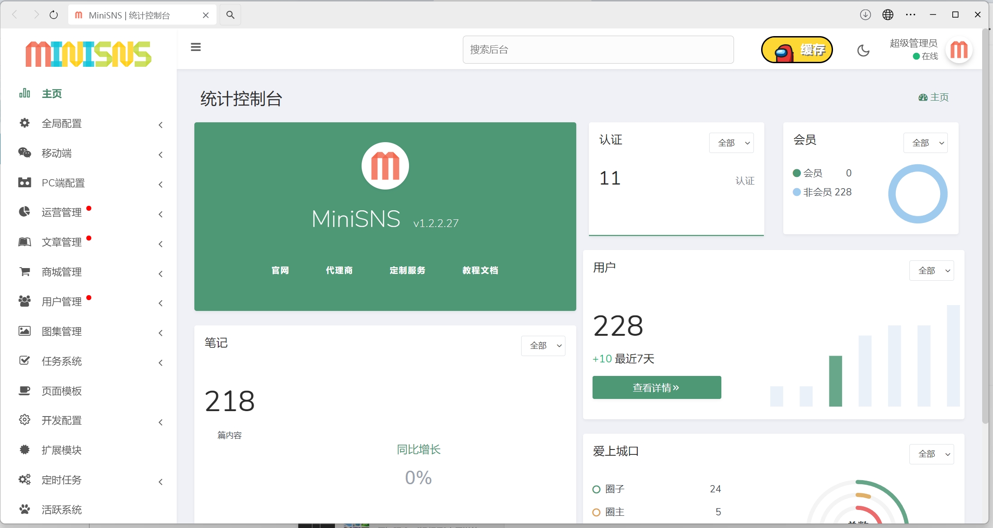Click the shopping-cart icon for 商城管理
The width and height of the screenshot is (993, 528).
(x=24, y=272)
